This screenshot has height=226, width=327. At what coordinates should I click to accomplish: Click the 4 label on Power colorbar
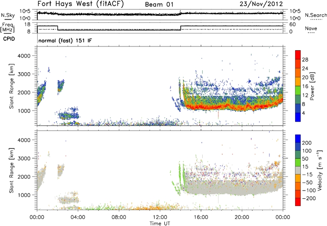303,113
